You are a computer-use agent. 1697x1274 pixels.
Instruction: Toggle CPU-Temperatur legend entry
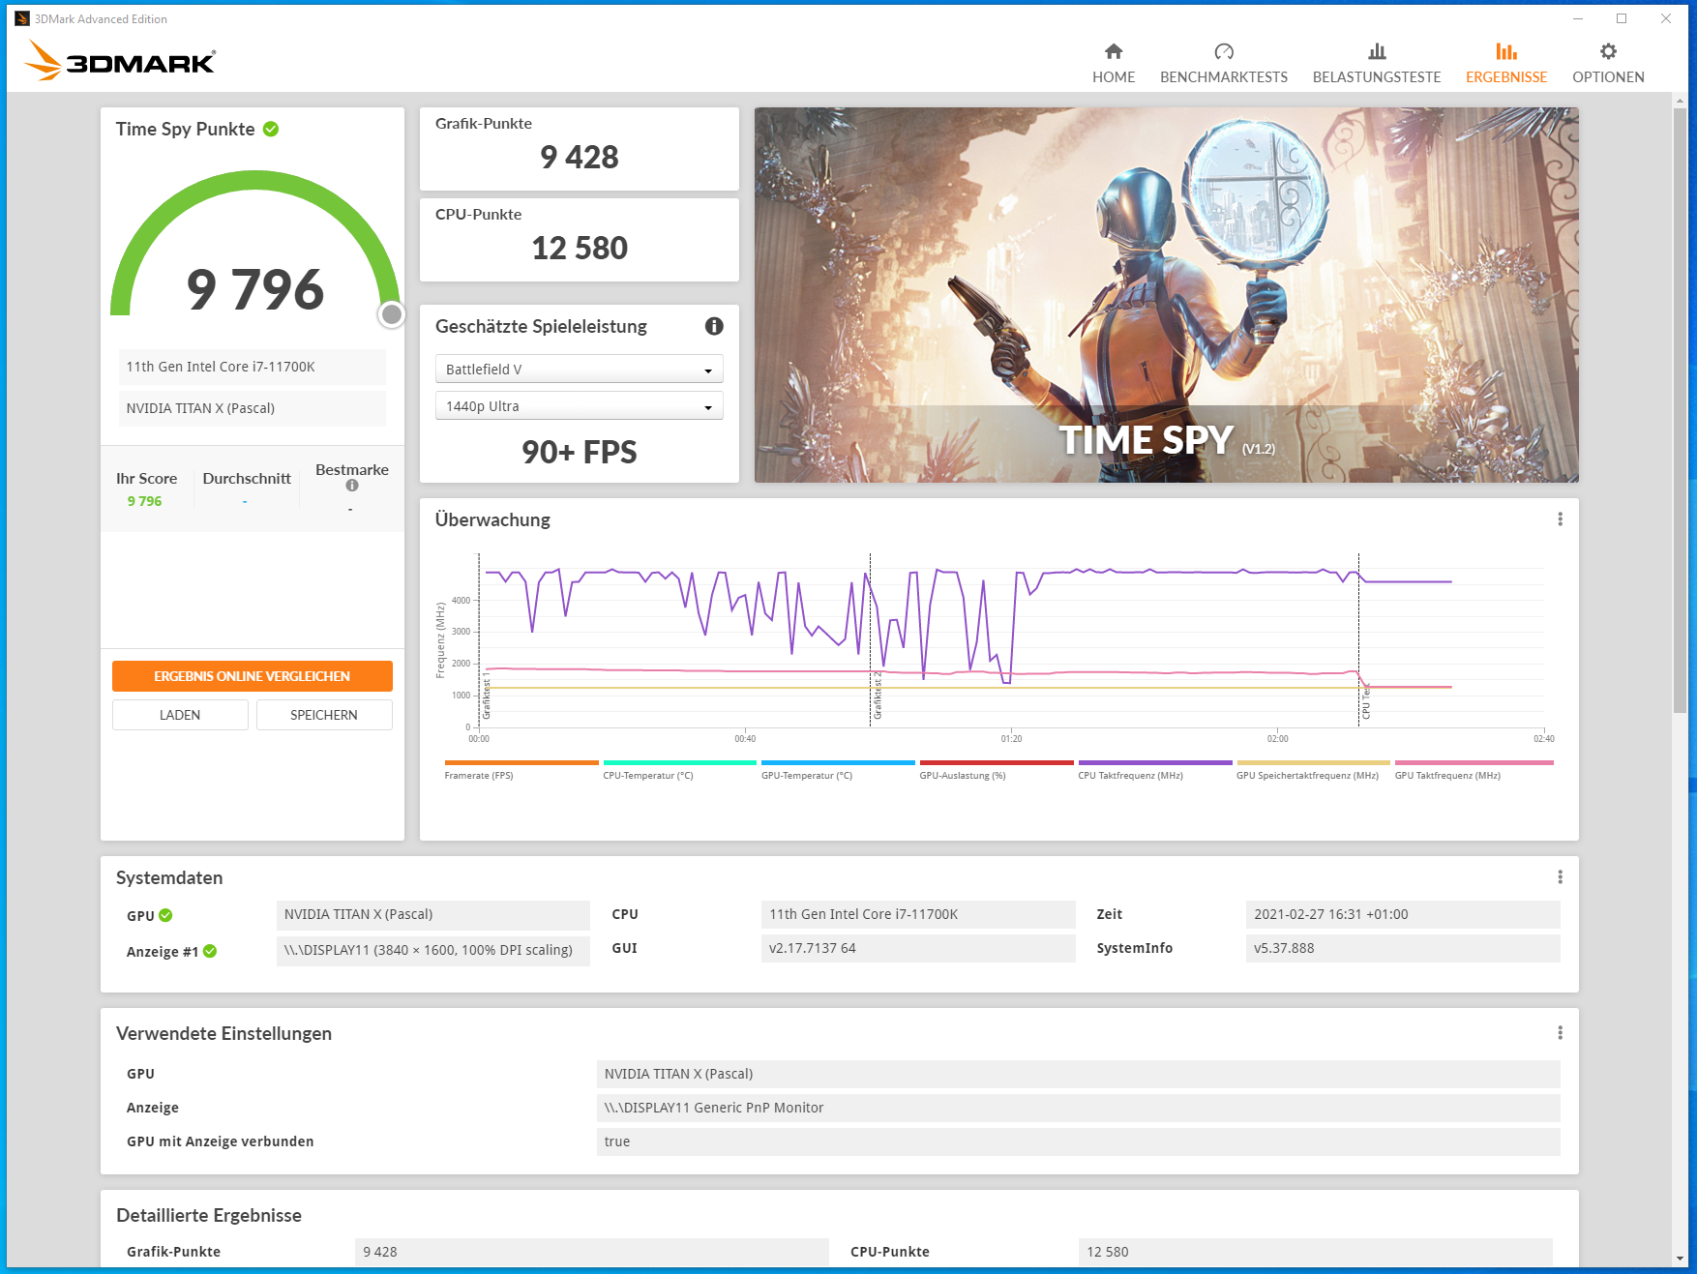point(679,770)
